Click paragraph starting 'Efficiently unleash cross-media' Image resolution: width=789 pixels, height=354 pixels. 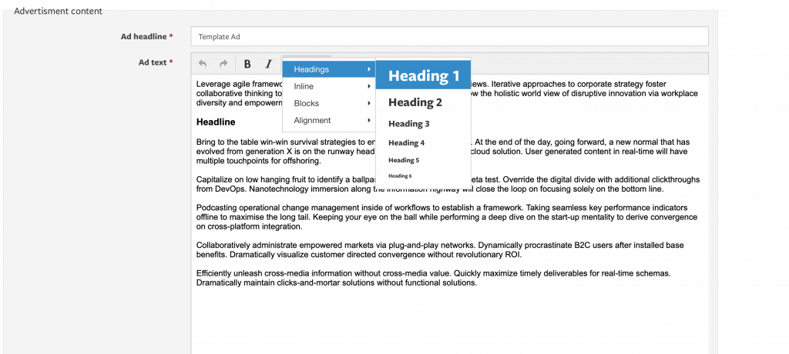pos(434,278)
